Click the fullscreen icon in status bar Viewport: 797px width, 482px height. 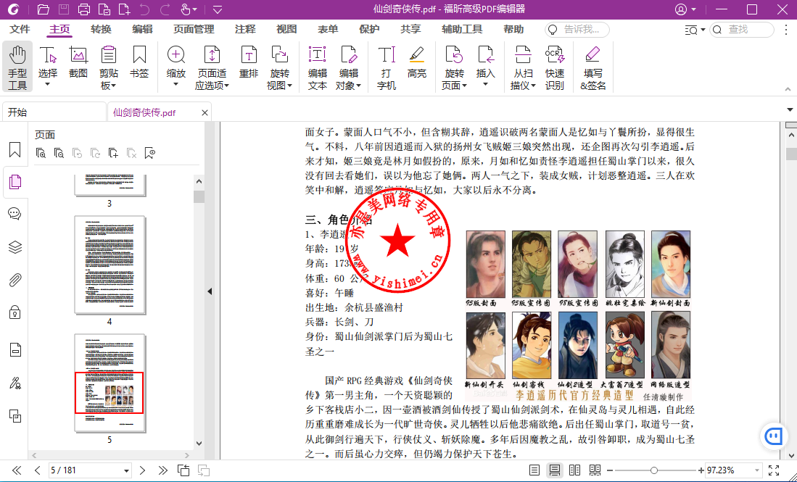[774, 470]
